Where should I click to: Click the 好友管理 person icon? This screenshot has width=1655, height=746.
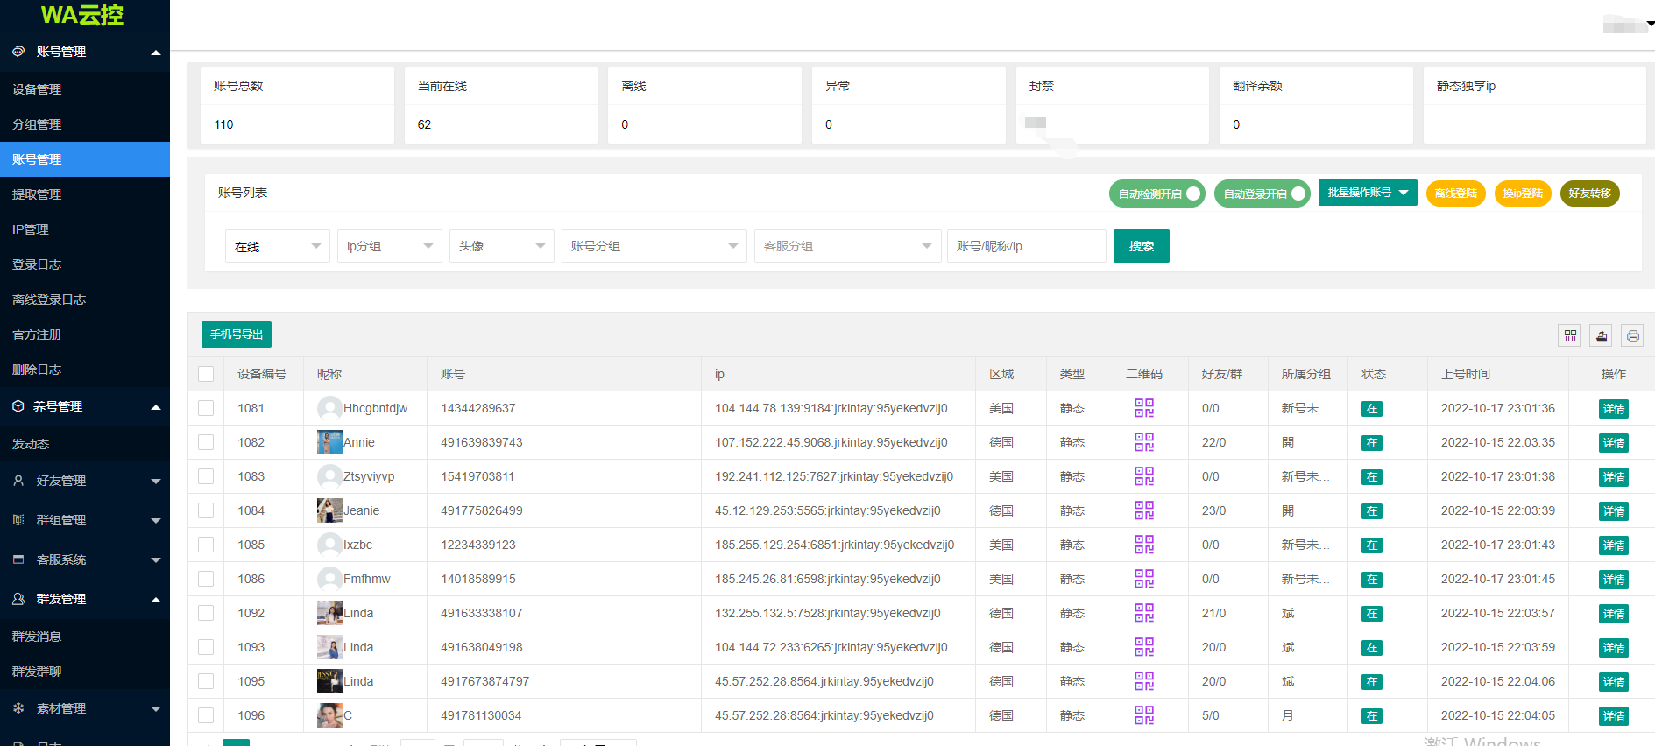pos(18,481)
